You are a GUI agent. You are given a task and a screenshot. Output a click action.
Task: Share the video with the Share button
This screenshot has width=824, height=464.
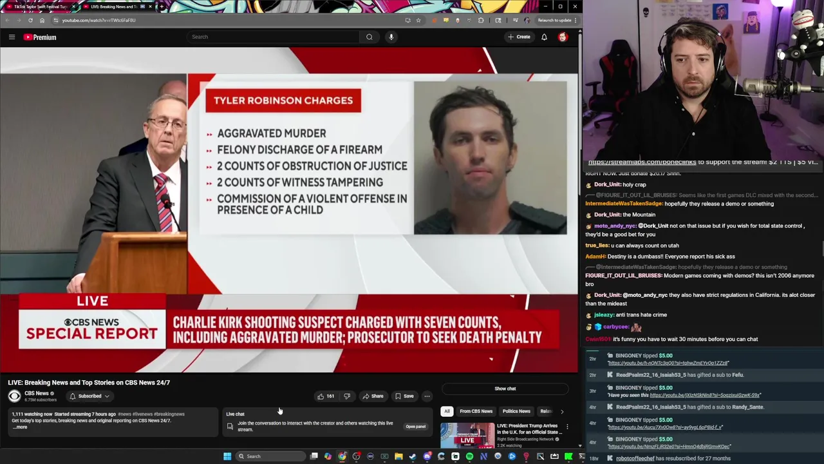click(372, 396)
